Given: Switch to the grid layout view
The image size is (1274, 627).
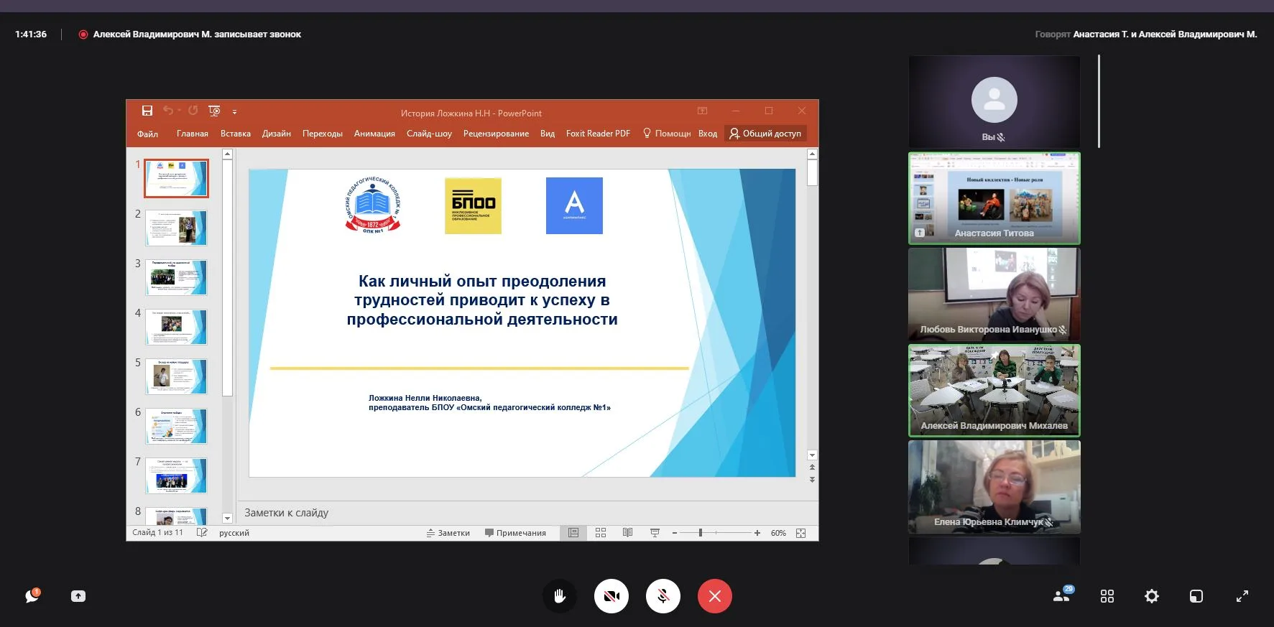Looking at the screenshot, I should (1107, 596).
